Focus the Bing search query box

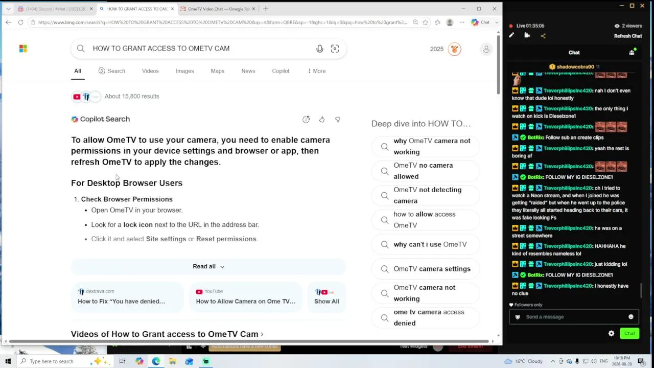(199, 49)
